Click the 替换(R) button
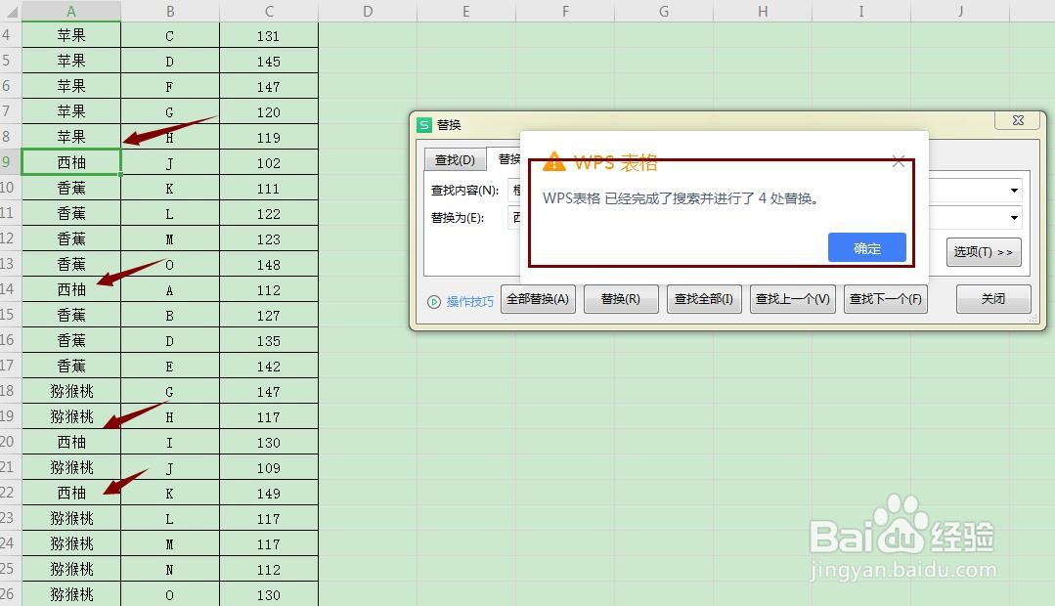Viewport: 1055px width, 606px height. 620,299
